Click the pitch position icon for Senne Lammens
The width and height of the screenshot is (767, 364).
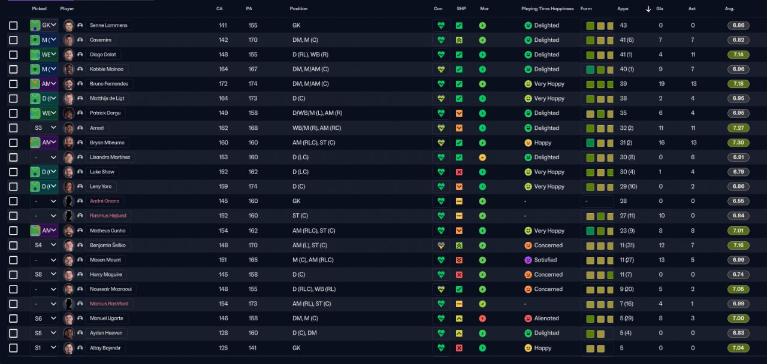click(x=35, y=26)
